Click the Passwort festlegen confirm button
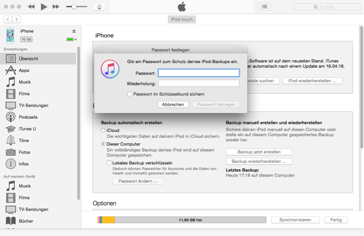This screenshot has width=364, height=236. click(216, 105)
